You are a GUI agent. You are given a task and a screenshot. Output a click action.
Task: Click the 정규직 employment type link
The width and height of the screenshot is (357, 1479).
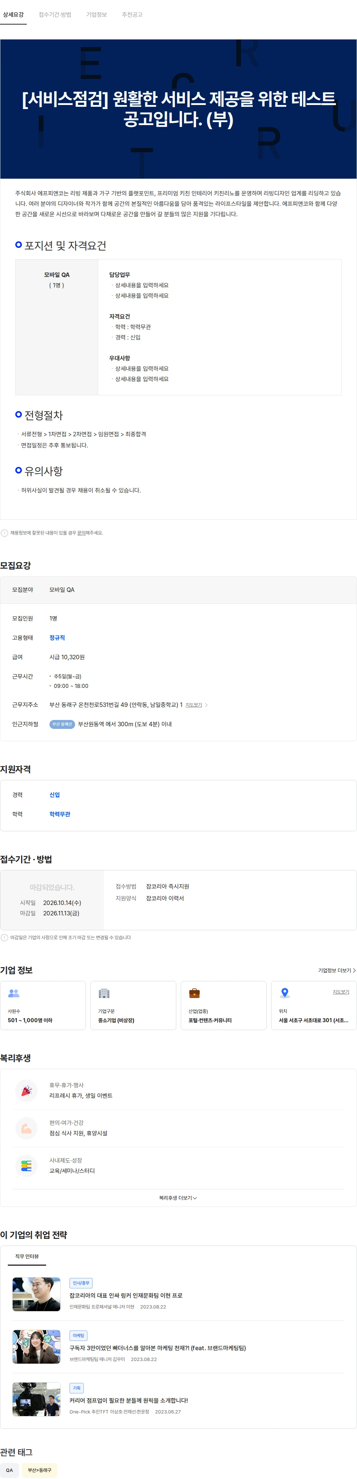click(x=57, y=638)
